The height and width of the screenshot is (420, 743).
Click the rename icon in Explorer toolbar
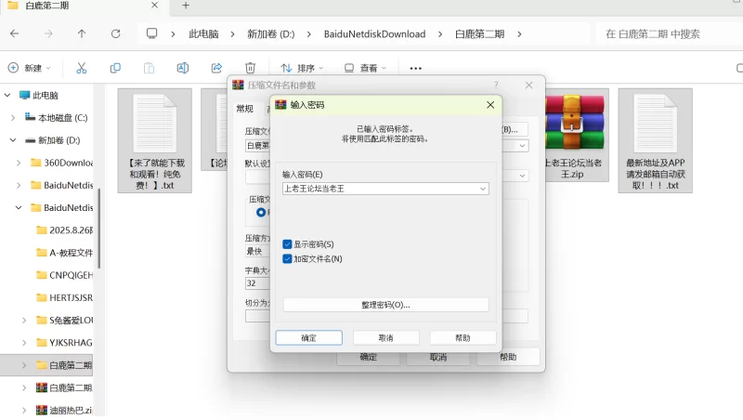pyautogui.click(x=183, y=68)
